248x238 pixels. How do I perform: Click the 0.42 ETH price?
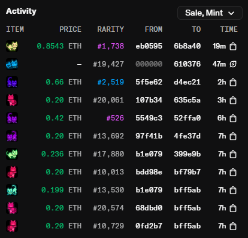coord(63,118)
